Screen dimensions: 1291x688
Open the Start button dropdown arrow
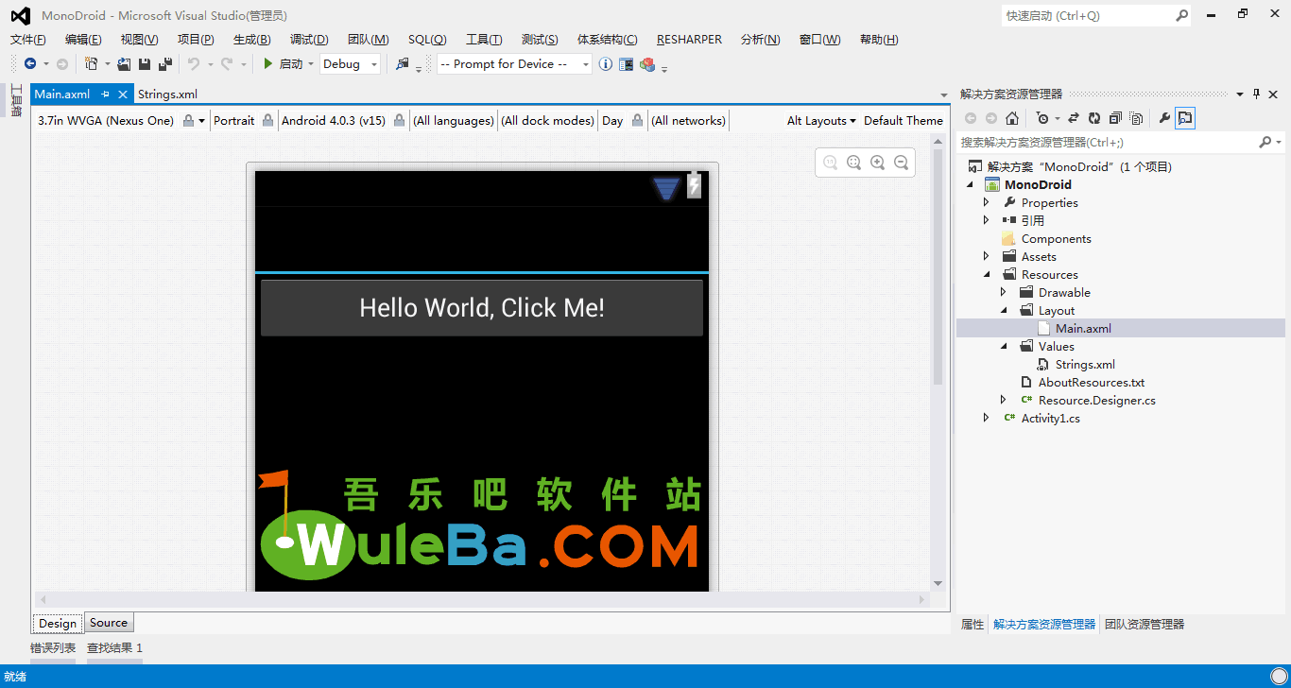click(311, 64)
